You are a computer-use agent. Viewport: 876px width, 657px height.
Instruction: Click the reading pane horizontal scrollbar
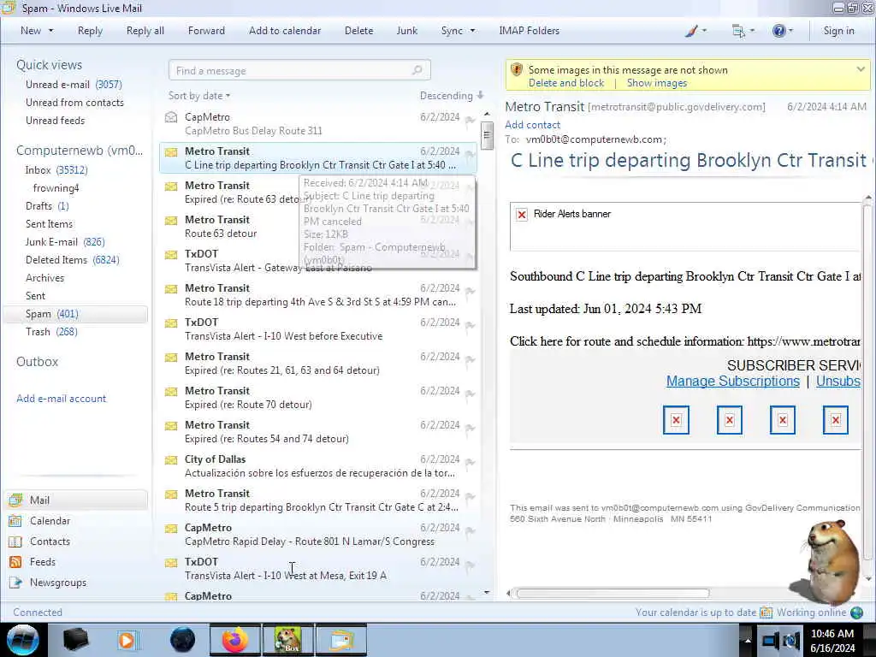pos(613,594)
